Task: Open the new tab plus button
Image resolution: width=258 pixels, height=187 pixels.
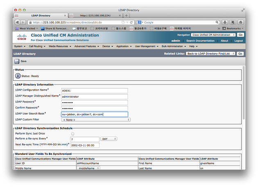Action: [127, 16]
